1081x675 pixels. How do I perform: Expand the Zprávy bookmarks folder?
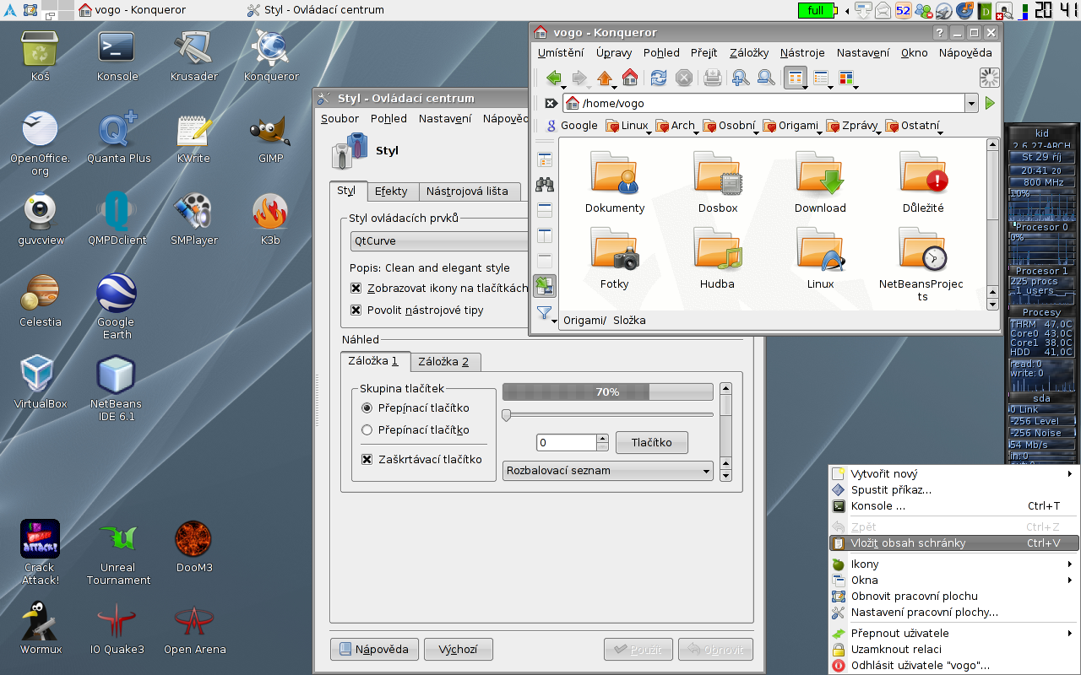(853, 126)
